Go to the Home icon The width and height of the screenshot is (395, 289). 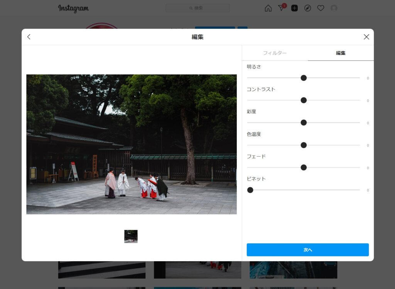point(268,8)
